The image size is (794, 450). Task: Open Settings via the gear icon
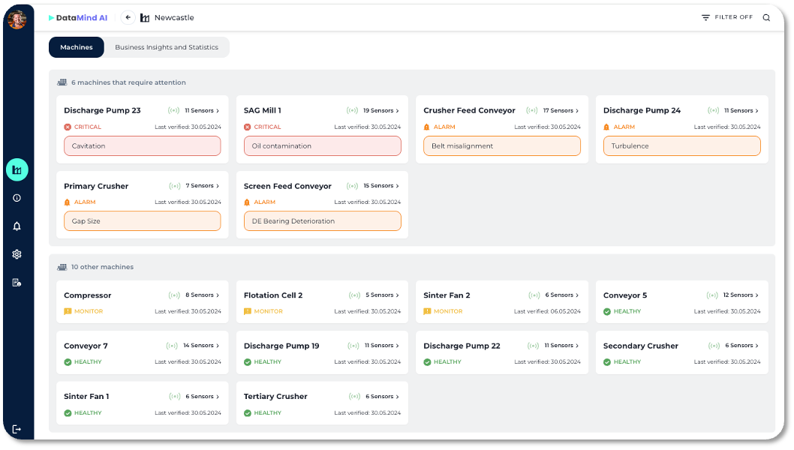17,254
